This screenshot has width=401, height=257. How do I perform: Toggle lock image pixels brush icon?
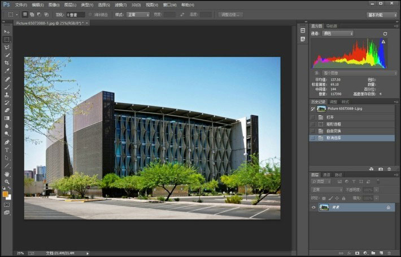(330, 198)
